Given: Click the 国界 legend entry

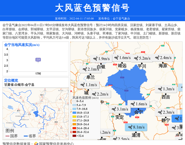Looking at the screenshot, I should (12, 136).
